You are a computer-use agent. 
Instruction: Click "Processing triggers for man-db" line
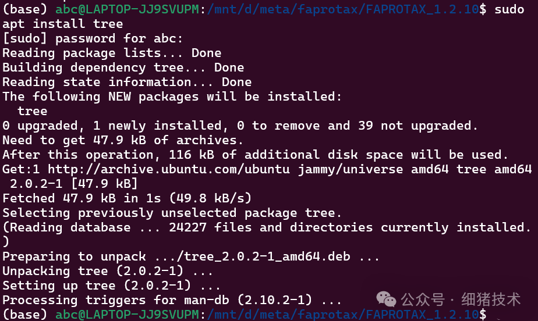(172, 300)
